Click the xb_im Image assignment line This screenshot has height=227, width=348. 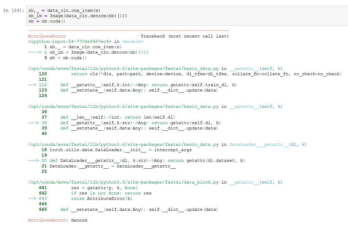75,16
